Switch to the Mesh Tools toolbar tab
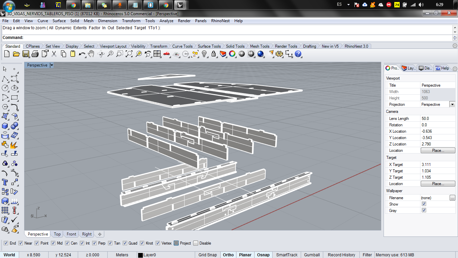The width and height of the screenshot is (458, 258). 260,46
